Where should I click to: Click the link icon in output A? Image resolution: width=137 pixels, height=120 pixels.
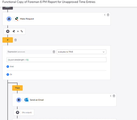click(22, 31)
